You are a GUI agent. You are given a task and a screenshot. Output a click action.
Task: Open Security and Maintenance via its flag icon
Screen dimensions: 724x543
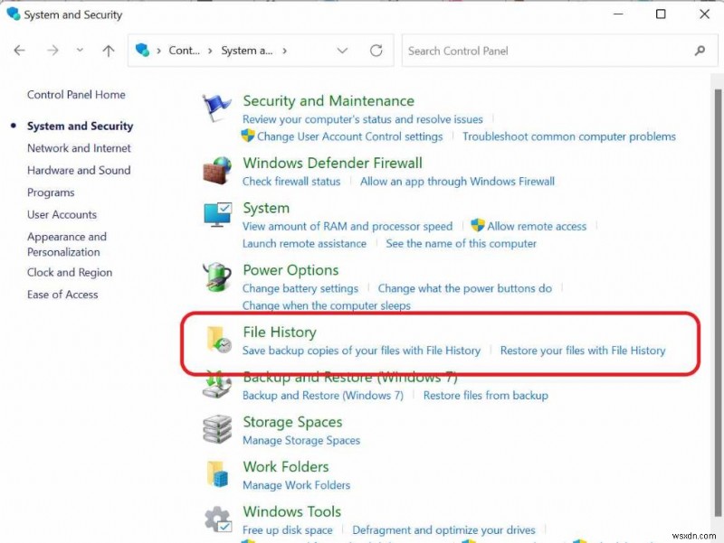tap(216, 103)
